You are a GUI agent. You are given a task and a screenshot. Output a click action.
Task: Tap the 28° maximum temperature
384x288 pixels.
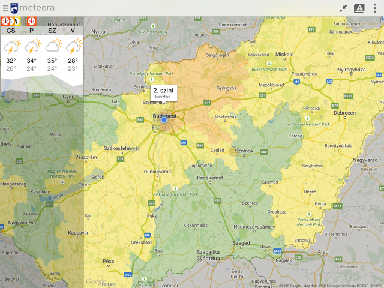click(x=73, y=61)
